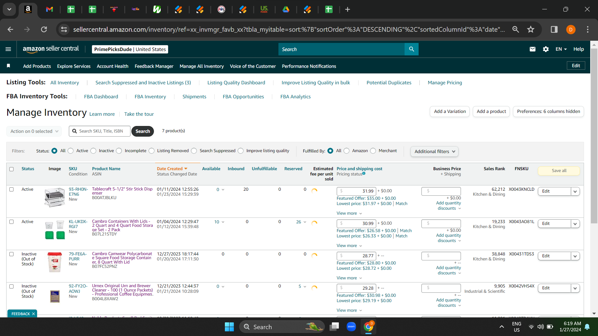Tick the select-all header checkbox
Screen dimensions: 598x336
(x=12, y=169)
